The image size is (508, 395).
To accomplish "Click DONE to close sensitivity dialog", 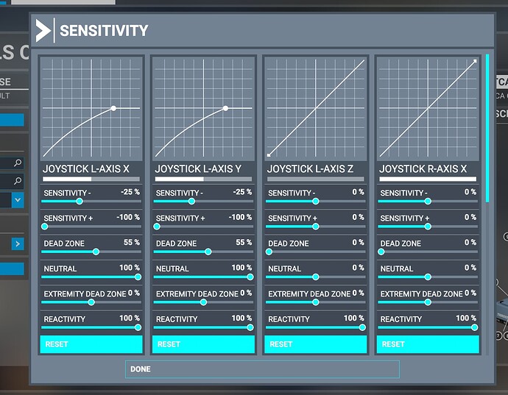I will tap(262, 369).
